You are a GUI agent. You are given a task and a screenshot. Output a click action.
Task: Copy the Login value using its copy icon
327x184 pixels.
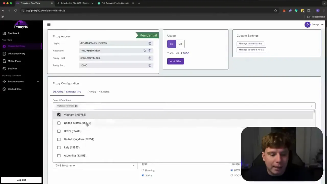[150, 43]
